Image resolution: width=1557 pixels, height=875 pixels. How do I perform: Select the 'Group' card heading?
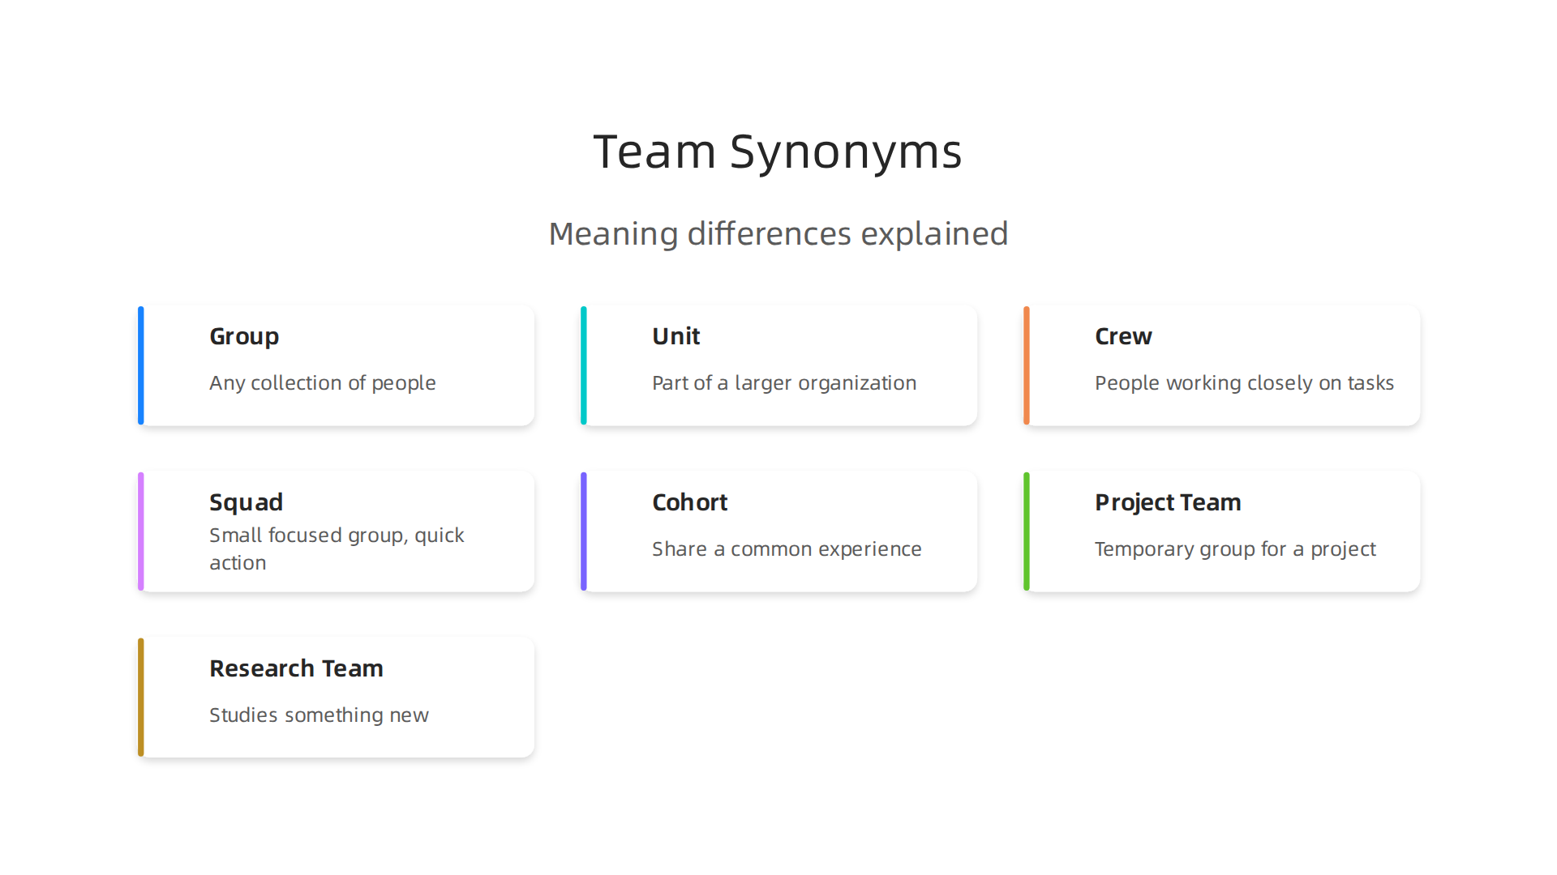(244, 337)
